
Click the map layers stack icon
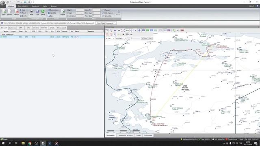139,30
